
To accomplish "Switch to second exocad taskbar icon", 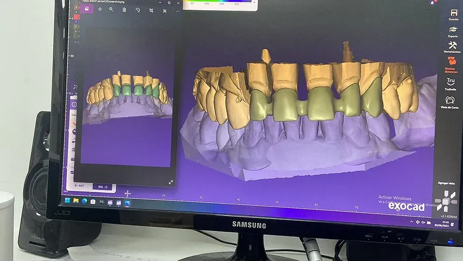I will pos(119,203).
